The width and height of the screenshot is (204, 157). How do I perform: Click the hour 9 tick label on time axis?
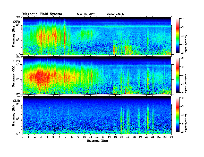click(x=78, y=137)
